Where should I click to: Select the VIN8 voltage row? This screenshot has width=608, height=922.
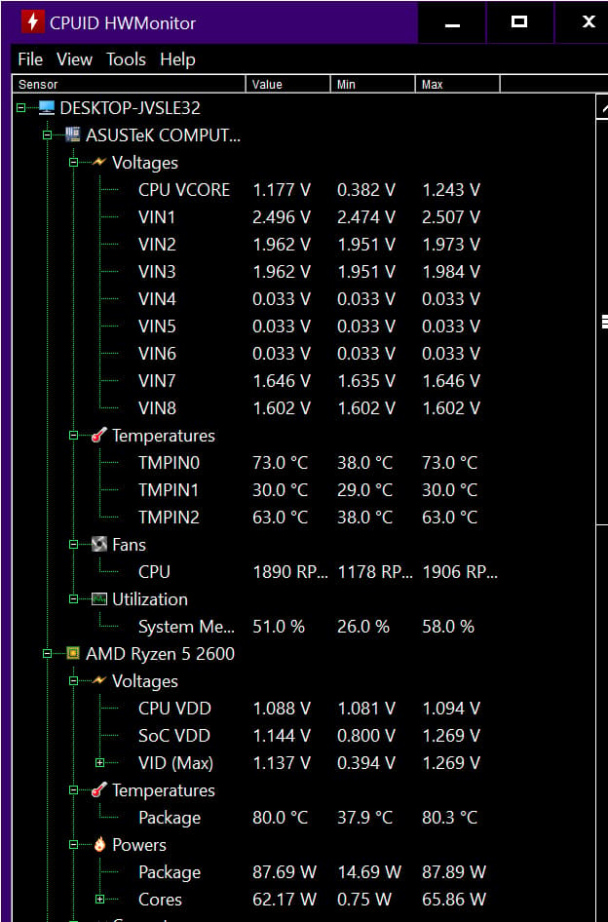(309, 408)
